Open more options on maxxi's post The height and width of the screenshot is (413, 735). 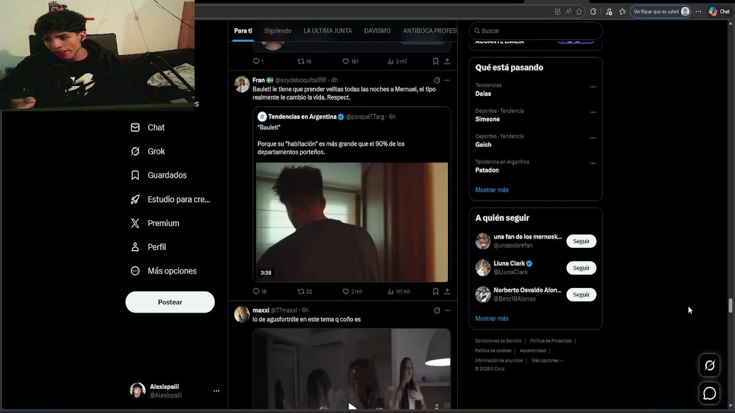[x=447, y=310]
